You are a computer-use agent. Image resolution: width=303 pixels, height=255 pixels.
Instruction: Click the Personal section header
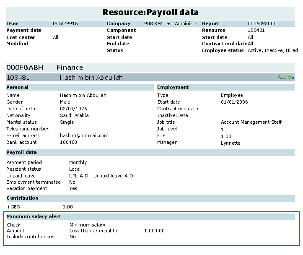[x=18, y=88]
